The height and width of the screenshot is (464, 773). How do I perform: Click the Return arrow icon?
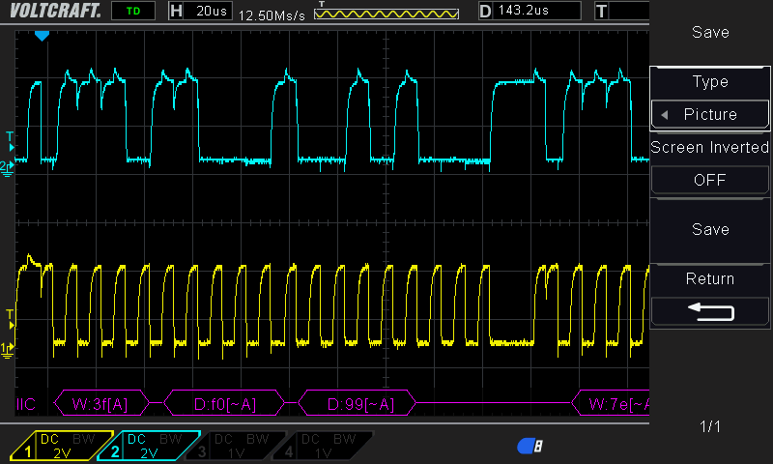pyautogui.click(x=710, y=311)
